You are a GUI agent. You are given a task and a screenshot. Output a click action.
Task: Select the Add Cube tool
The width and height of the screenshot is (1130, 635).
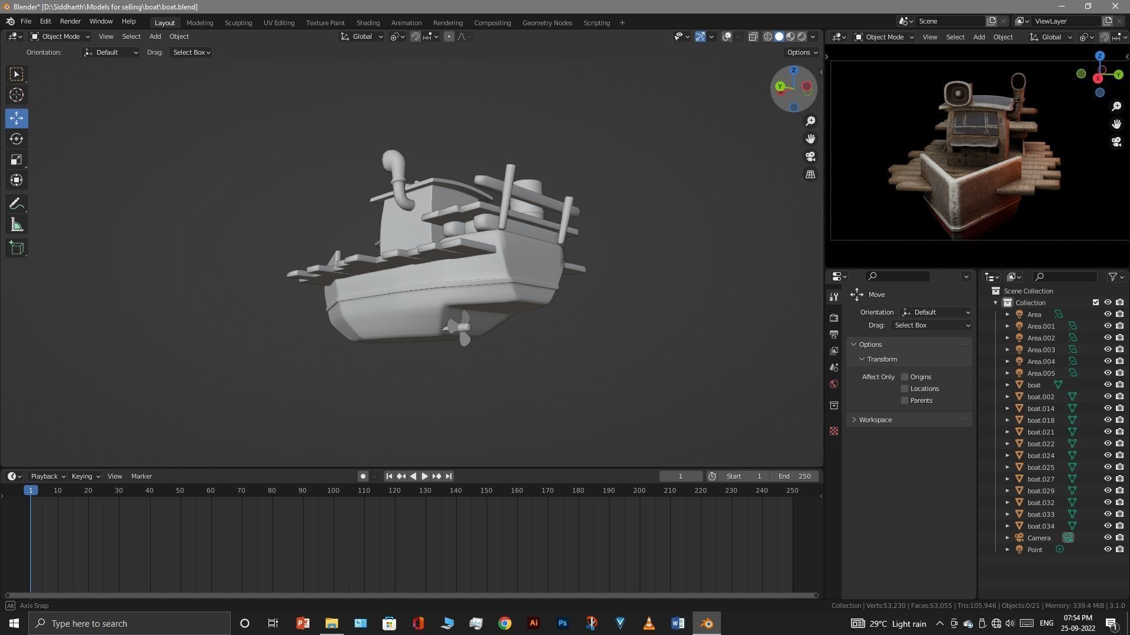click(x=16, y=248)
